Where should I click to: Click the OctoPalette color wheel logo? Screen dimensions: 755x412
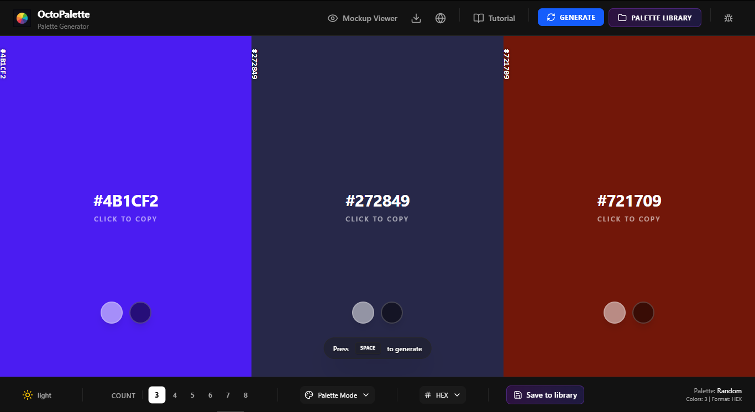click(x=22, y=18)
